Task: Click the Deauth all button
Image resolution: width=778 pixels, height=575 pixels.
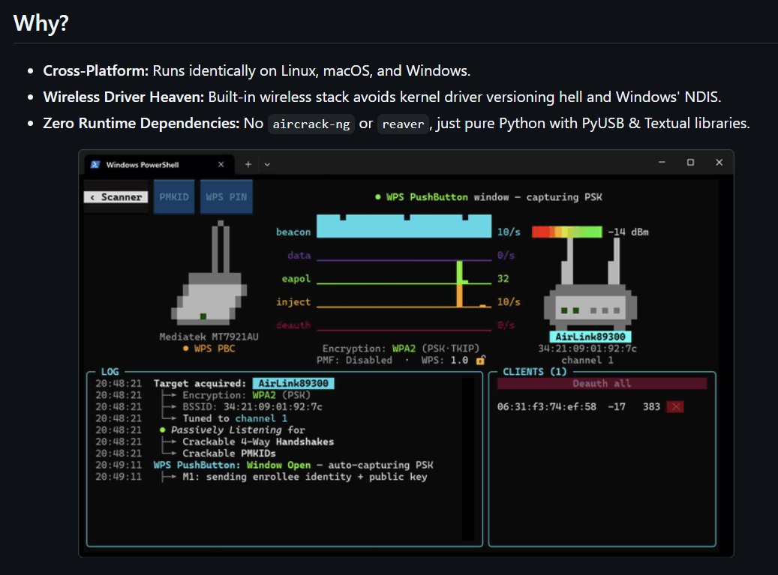Action: 602,383
